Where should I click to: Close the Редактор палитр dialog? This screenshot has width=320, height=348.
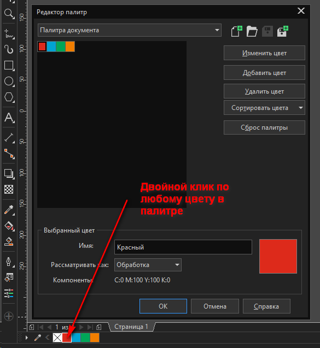301,10
